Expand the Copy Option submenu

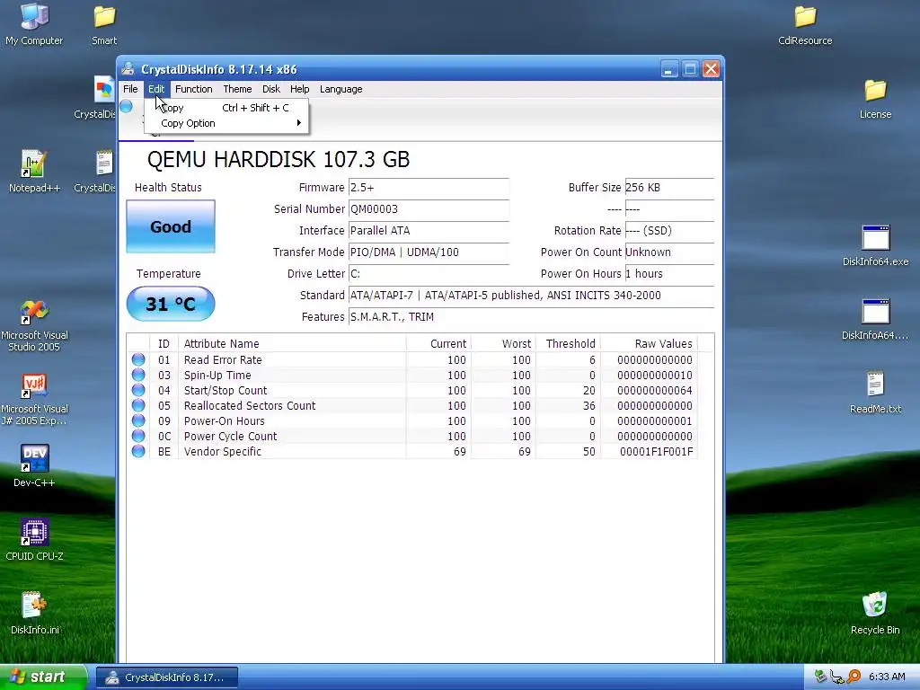point(226,123)
